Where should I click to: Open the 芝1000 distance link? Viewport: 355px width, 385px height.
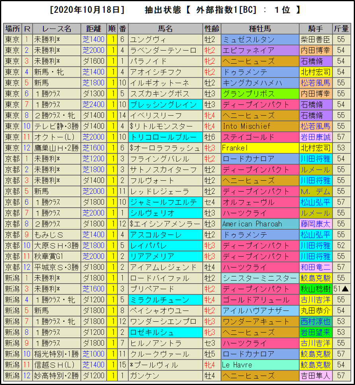94,354
